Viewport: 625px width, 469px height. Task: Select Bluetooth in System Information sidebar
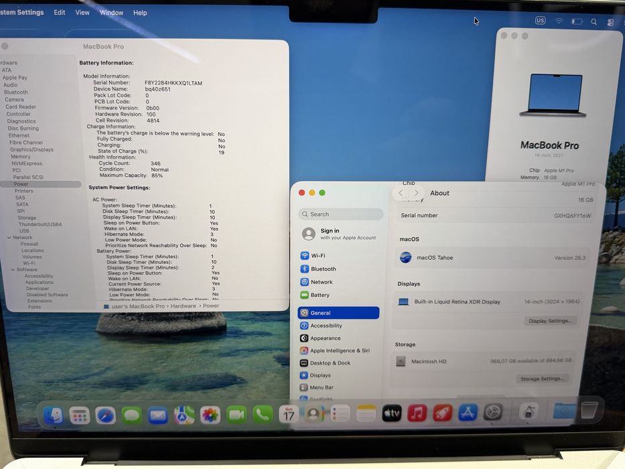click(x=16, y=92)
